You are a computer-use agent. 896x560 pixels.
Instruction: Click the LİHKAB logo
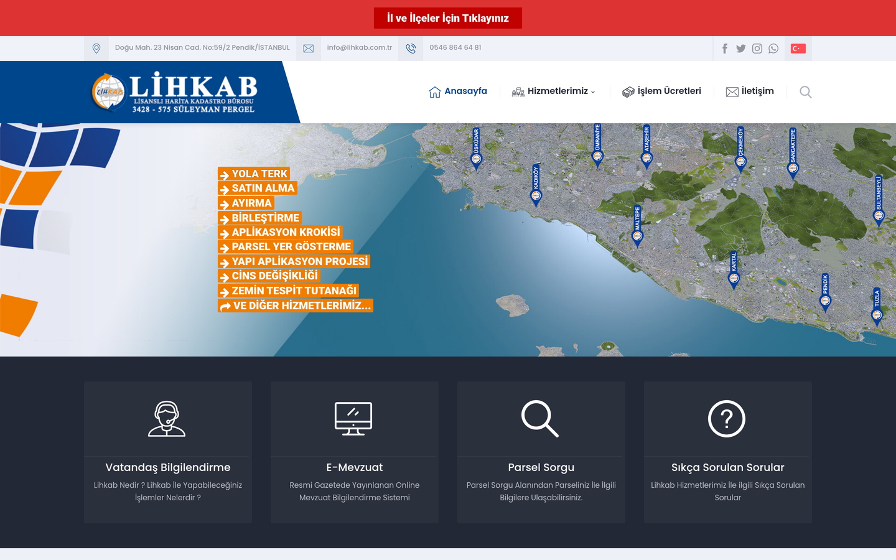(174, 93)
